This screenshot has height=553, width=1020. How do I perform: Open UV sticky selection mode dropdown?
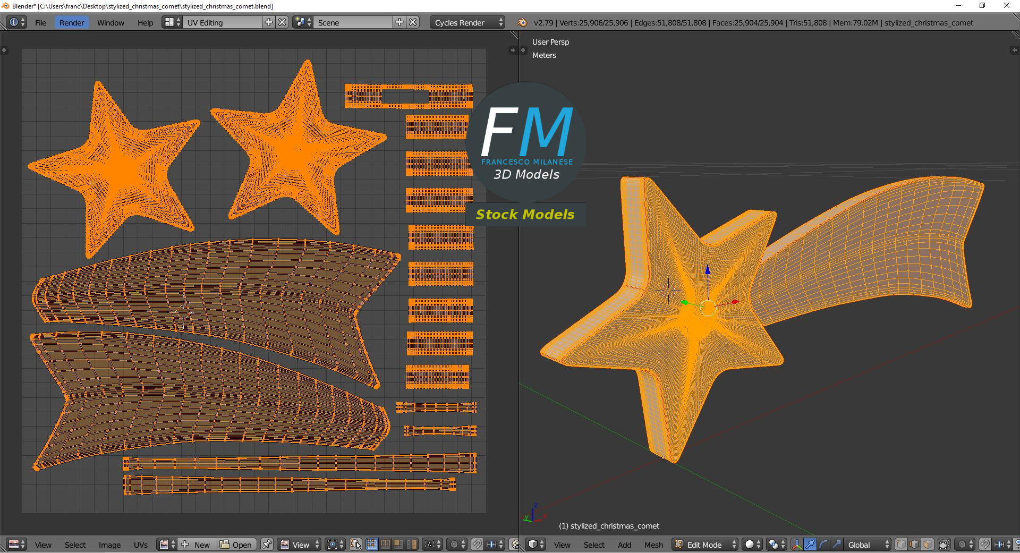(x=432, y=545)
